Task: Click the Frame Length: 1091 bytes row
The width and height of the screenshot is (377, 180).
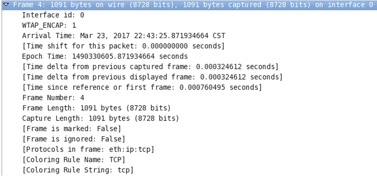Action: (x=96, y=108)
